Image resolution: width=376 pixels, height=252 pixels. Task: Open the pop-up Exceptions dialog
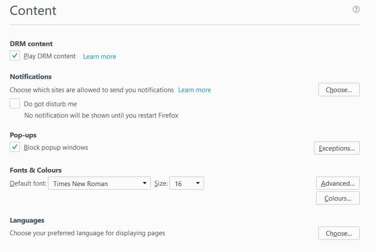[336, 148]
